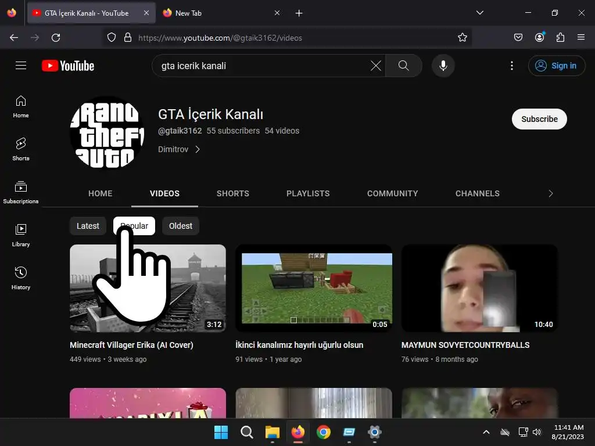Open the Minecraft Villager Erika video title
595x446 pixels.
click(132, 345)
